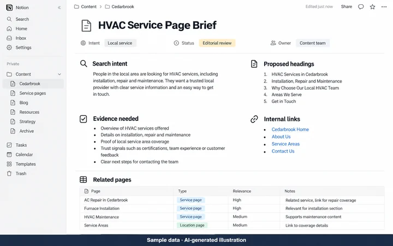Click the page document icon beside title

coord(86,26)
